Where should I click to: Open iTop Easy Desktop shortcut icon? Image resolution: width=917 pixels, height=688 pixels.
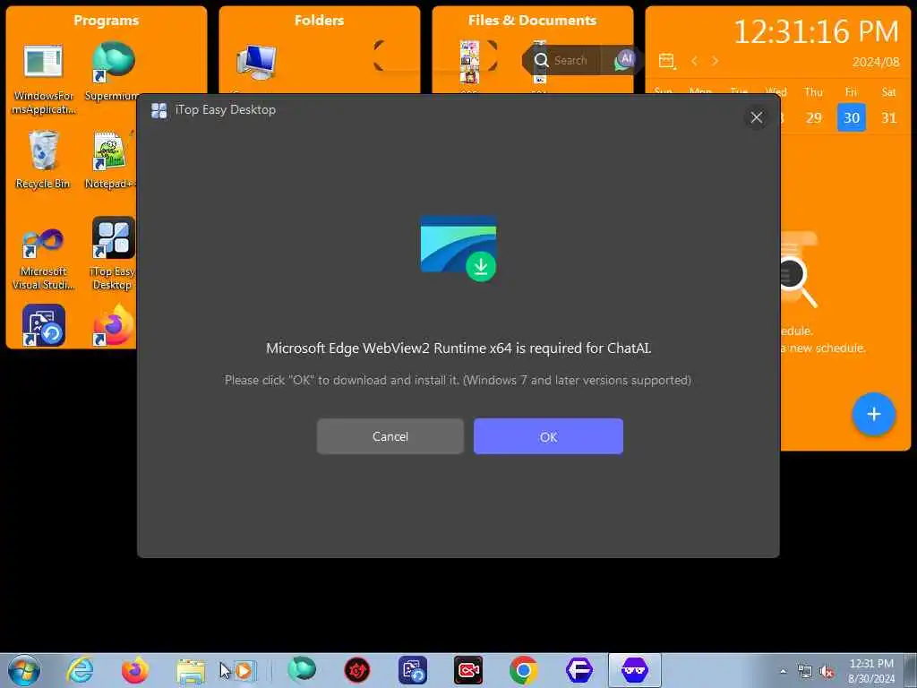[x=113, y=253]
